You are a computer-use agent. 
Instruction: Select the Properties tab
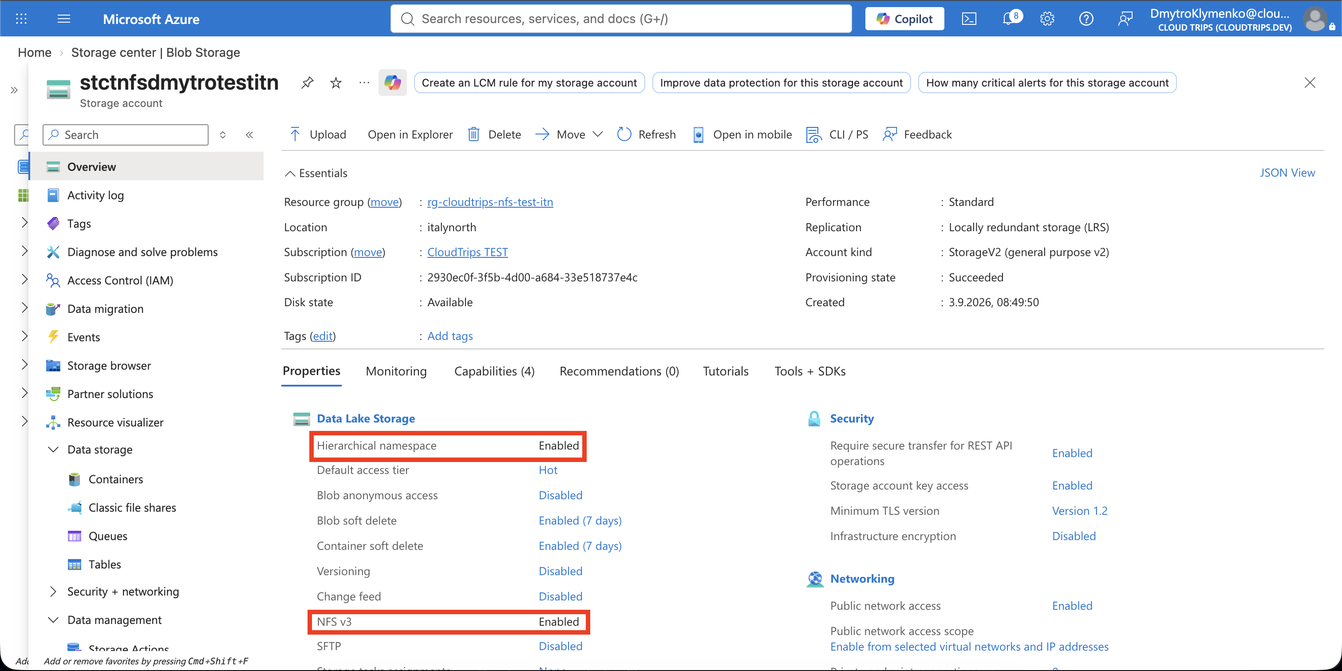(x=311, y=371)
